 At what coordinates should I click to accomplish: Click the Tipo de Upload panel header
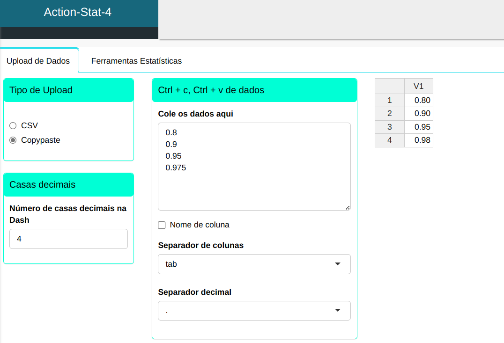[68, 90]
